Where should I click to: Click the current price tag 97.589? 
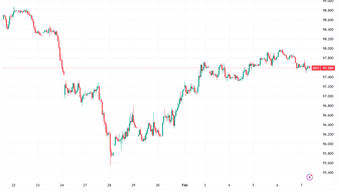pos(328,68)
